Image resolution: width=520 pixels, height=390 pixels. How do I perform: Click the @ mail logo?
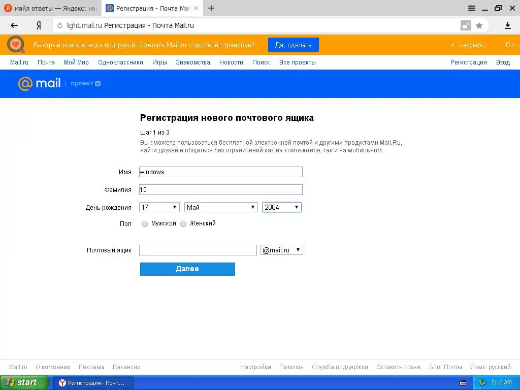(39, 83)
